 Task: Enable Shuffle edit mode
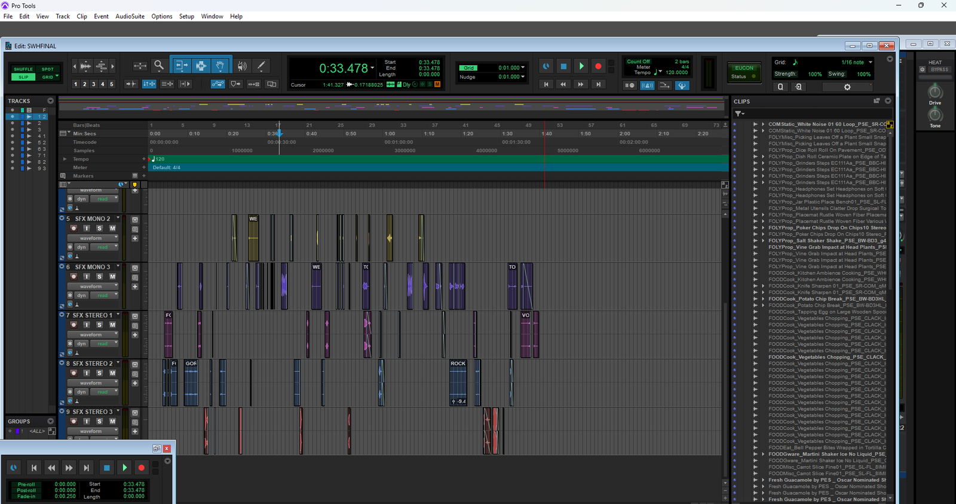(23, 69)
